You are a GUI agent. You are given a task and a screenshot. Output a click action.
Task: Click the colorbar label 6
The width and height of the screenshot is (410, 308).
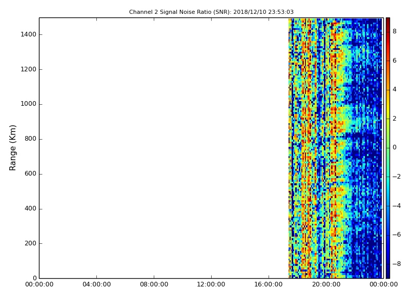coord(395,61)
